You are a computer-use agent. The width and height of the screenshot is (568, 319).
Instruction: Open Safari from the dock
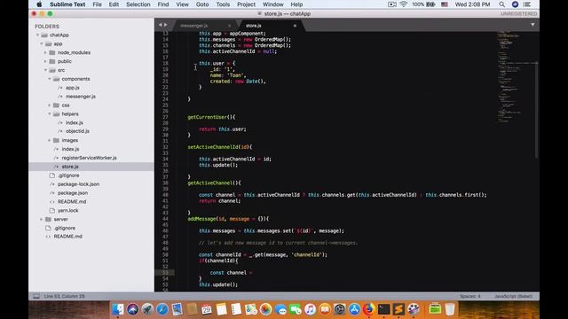(x=162, y=309)
